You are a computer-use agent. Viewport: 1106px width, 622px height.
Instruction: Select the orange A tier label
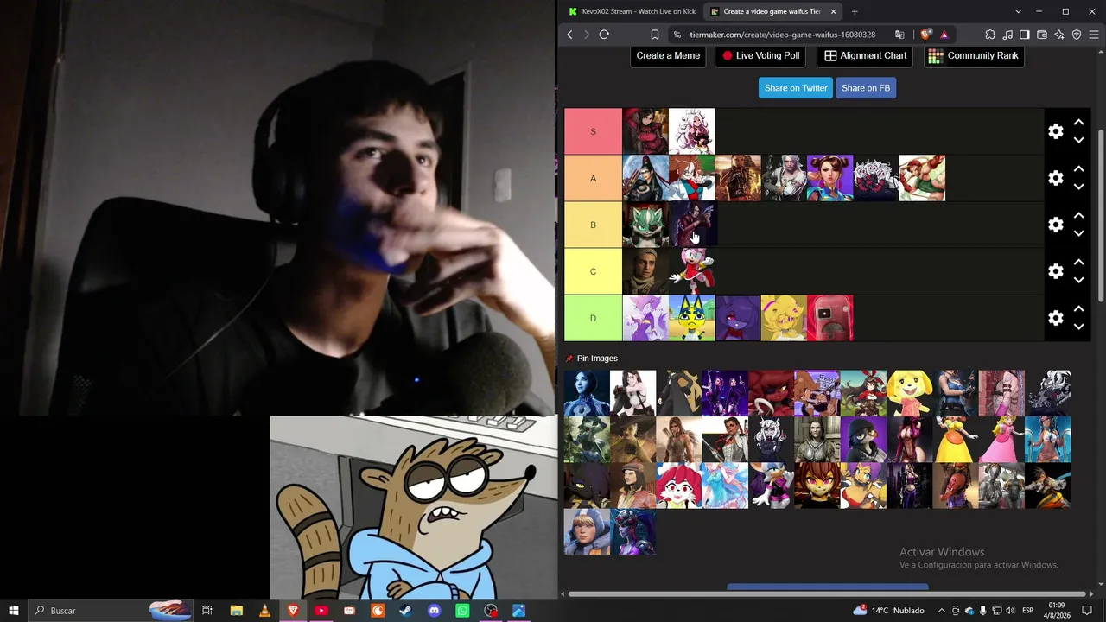coord(593,178)
